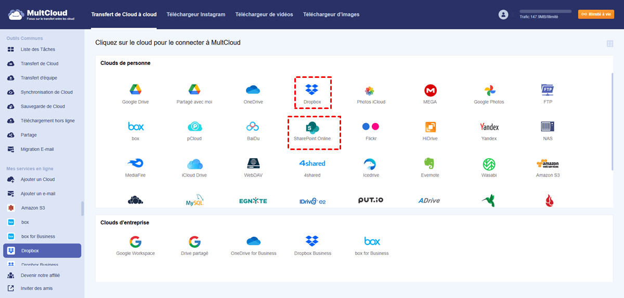Choose Amazon S3 cloud in grid

[548, 164]
